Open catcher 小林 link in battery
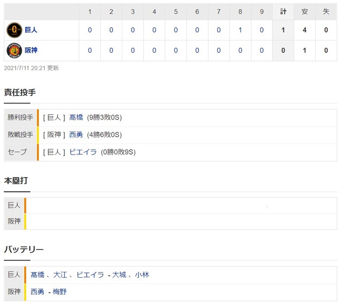 [x=142, y=275]
